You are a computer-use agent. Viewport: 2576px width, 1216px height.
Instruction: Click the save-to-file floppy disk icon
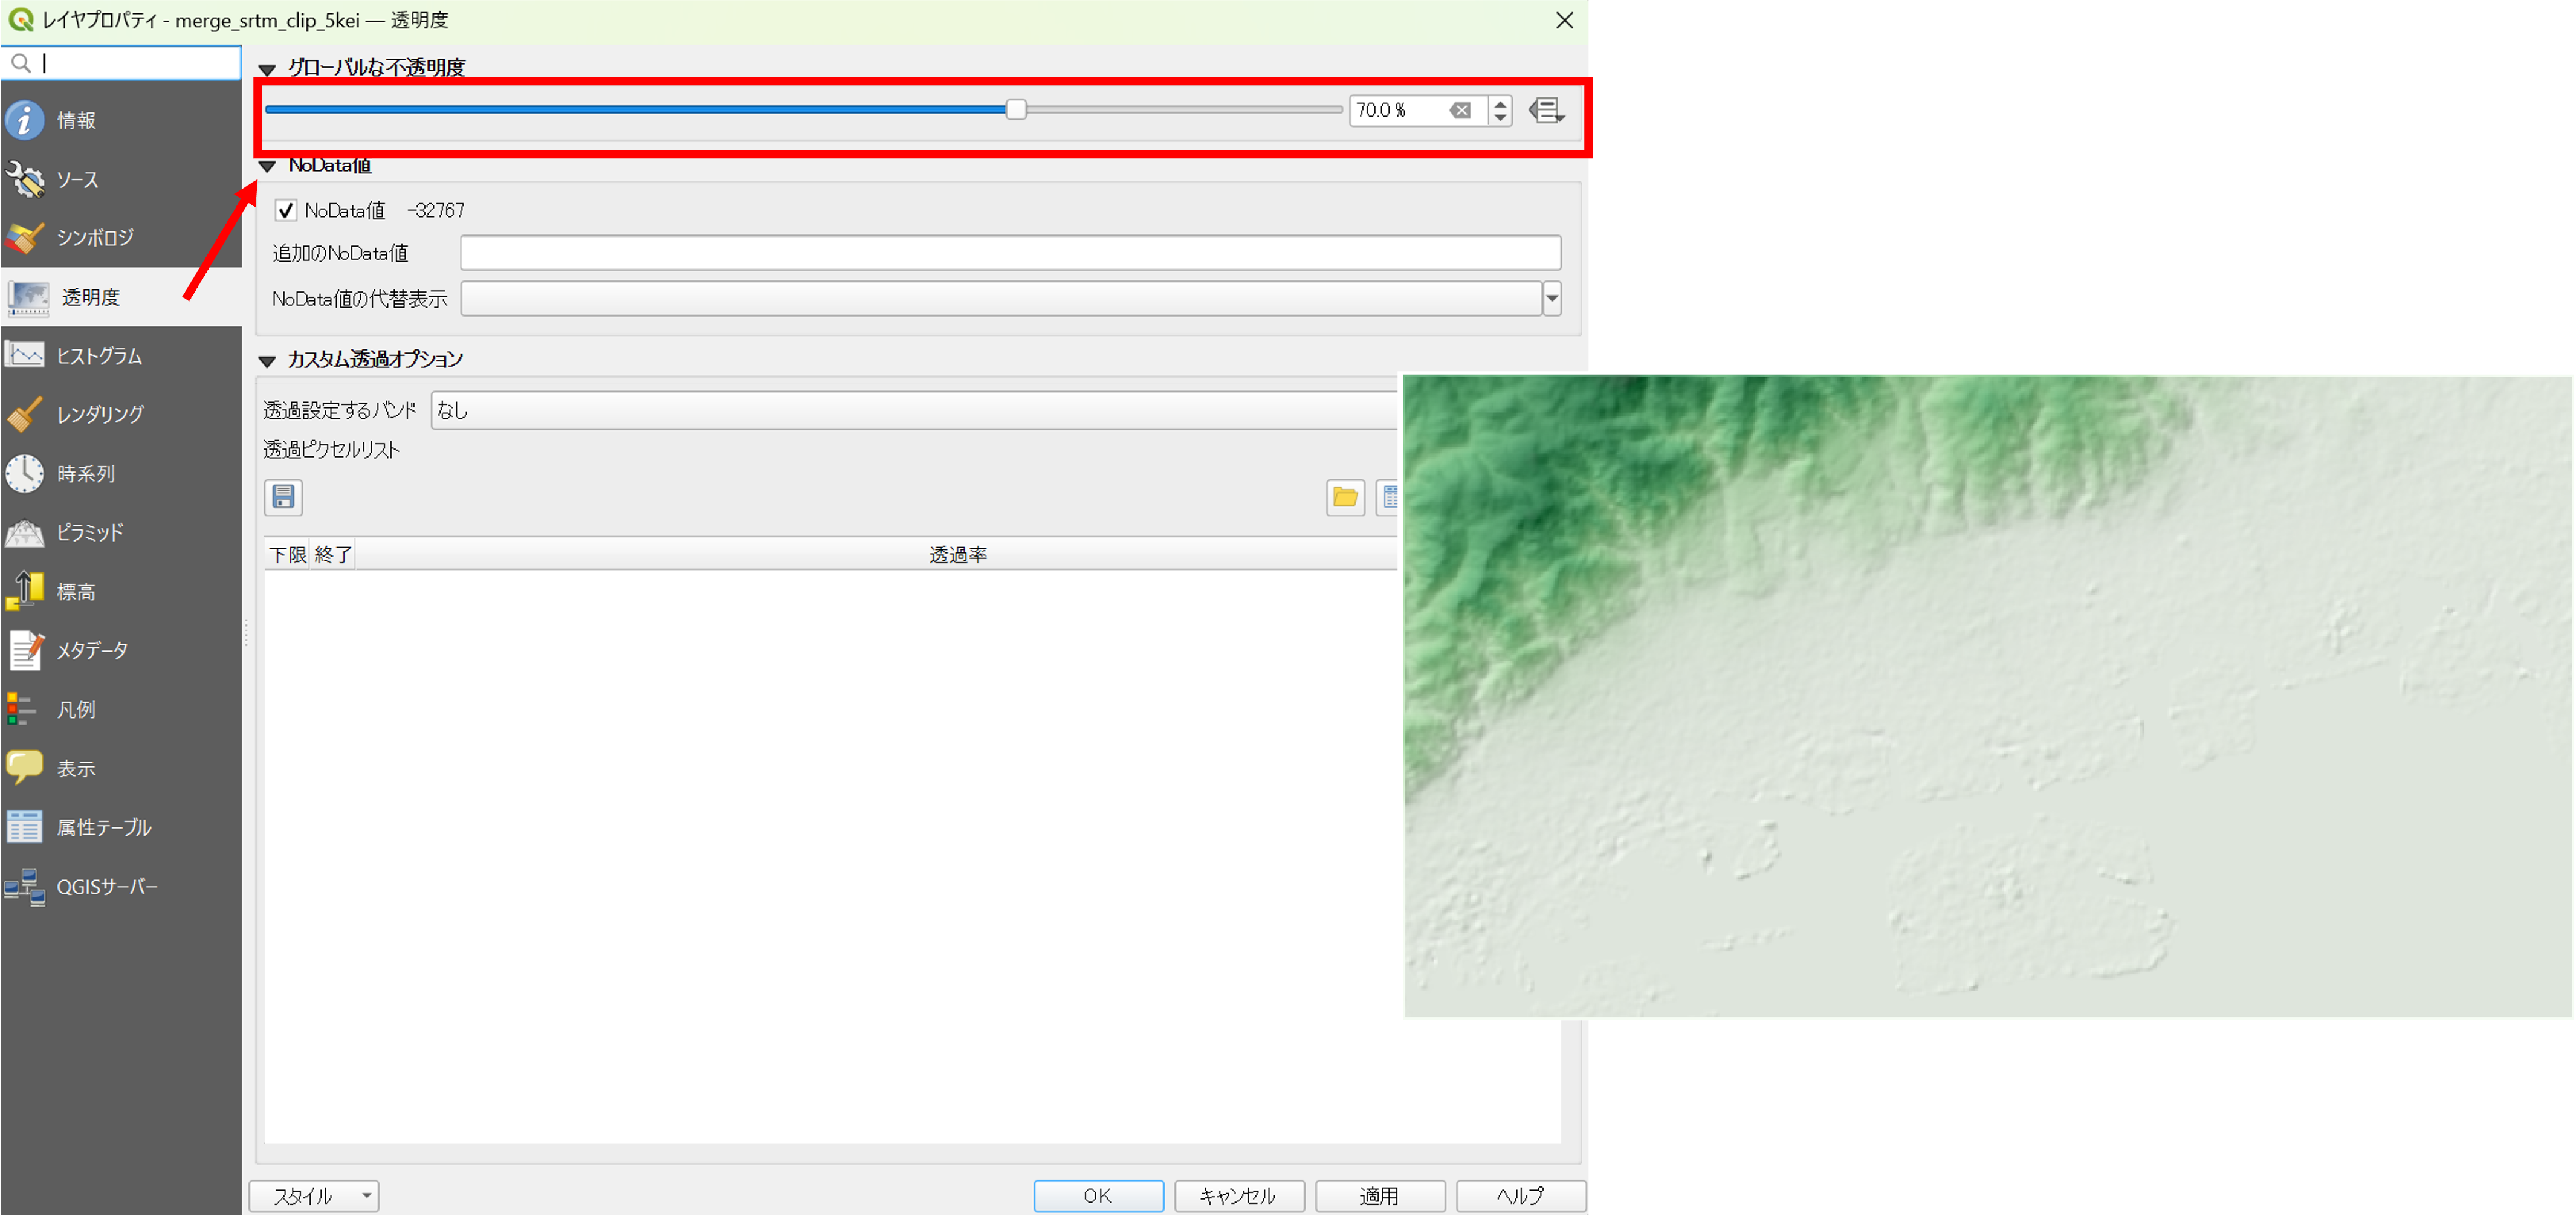[x=283, y=497]
